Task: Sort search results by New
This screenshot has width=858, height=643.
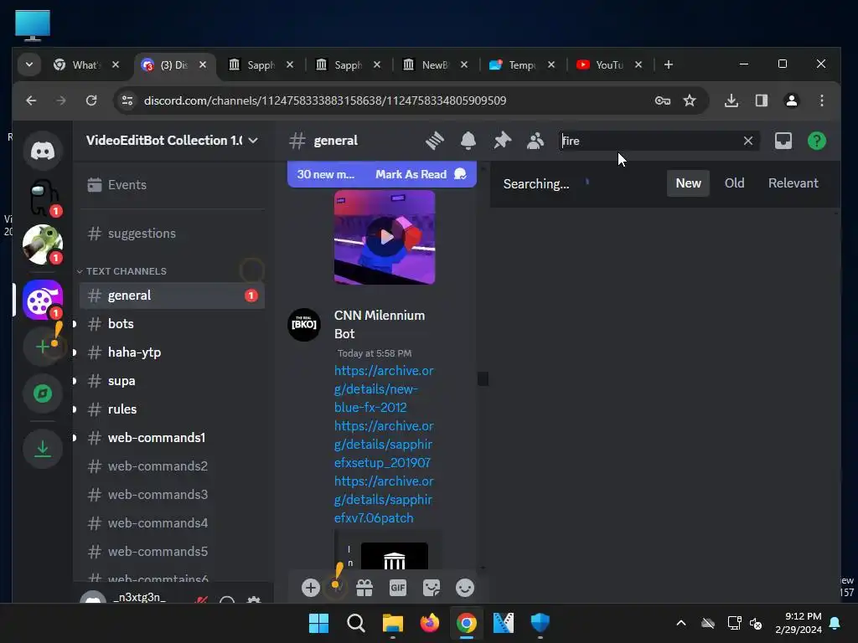Action: [x=688, y=183]
